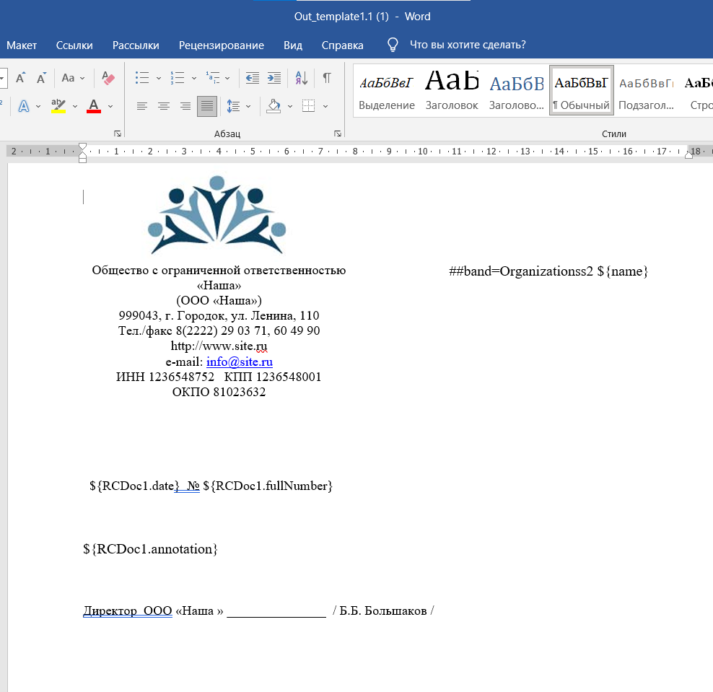
Task: Type in the 'Что вы хотите сделать?' search box
Action: [467, 45]
